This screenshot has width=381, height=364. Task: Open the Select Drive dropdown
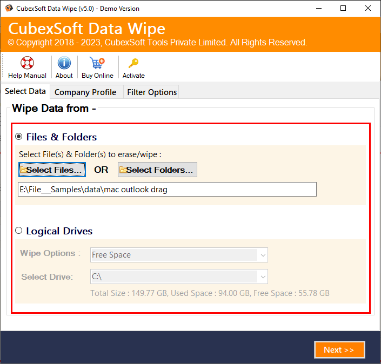[263, 277]
